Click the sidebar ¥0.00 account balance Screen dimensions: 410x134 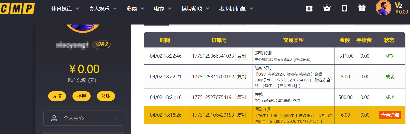click(84, 69)
